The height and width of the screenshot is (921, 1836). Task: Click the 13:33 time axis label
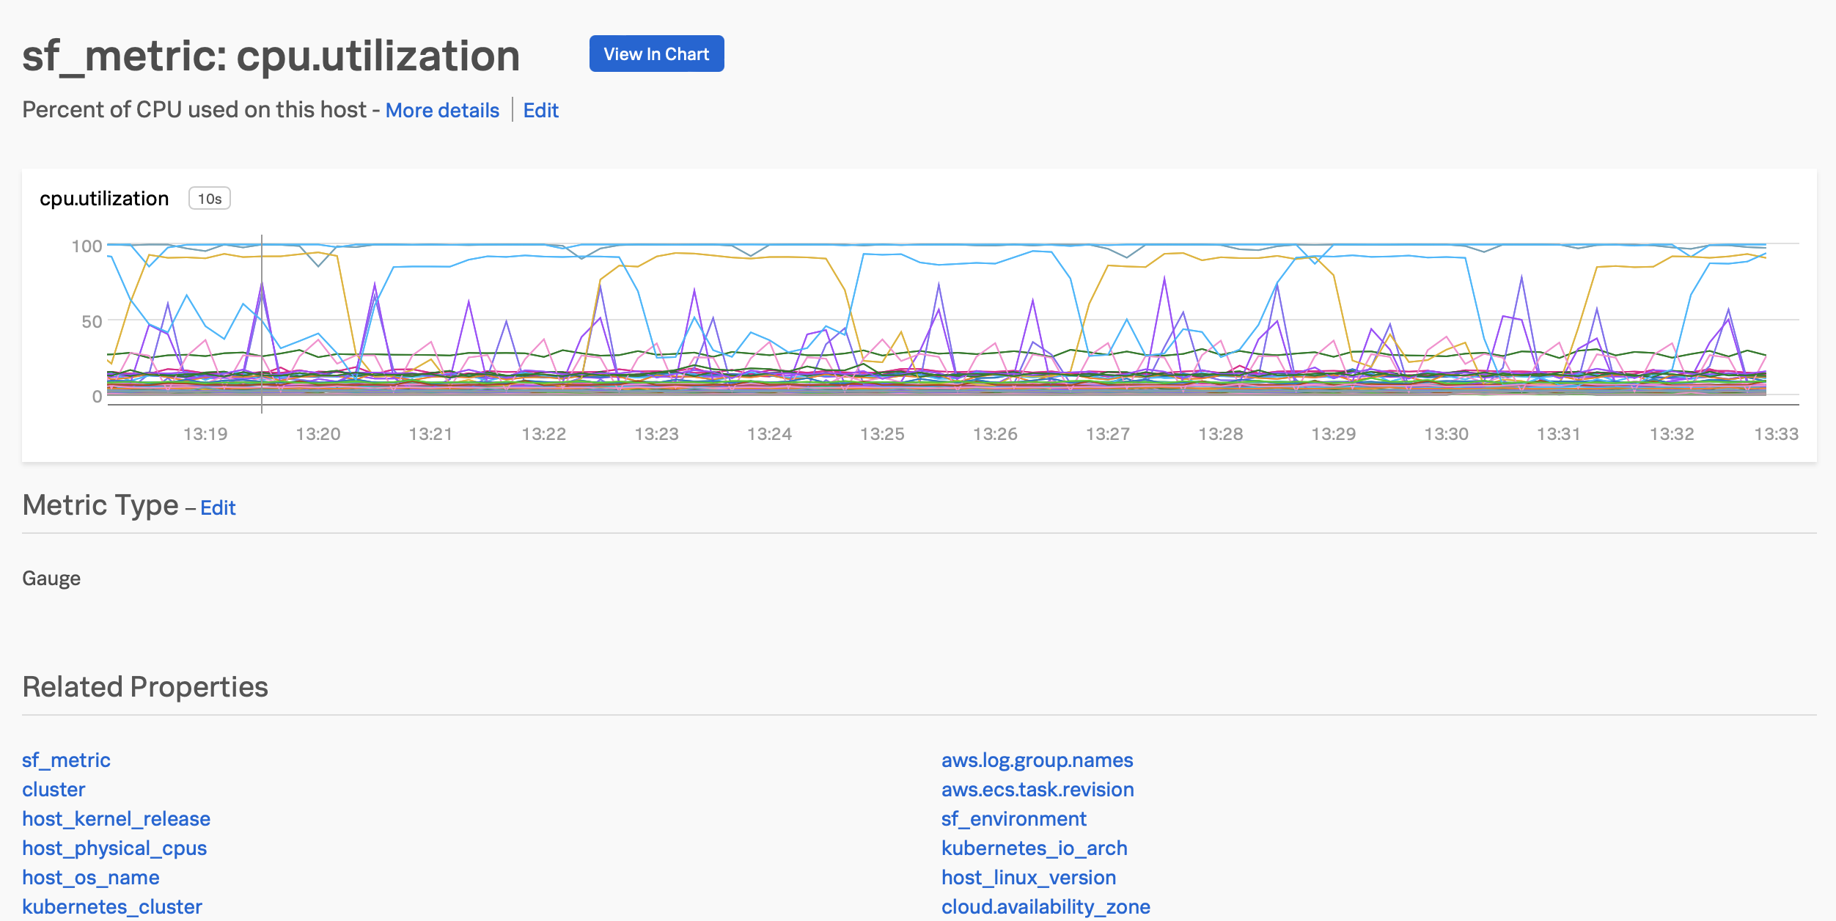[1776, 433]
